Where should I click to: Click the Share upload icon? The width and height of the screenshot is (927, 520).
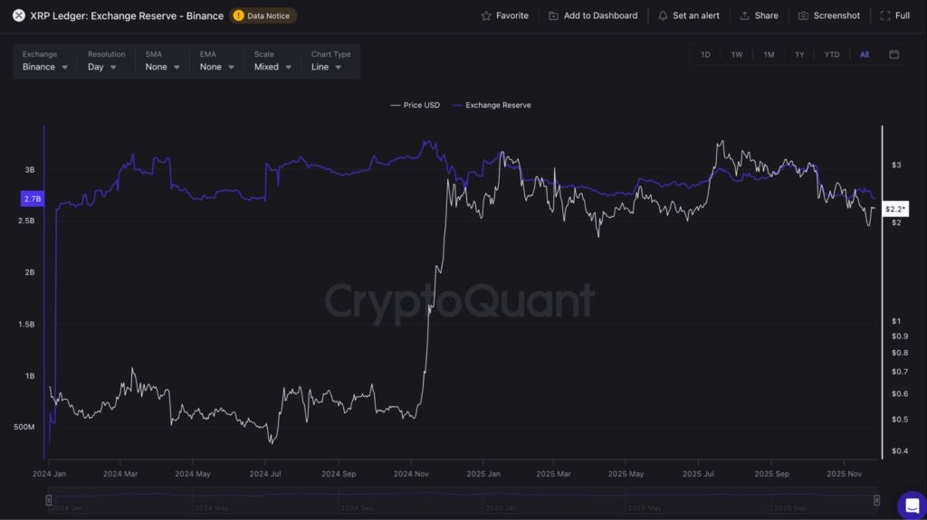pos(744,15)
